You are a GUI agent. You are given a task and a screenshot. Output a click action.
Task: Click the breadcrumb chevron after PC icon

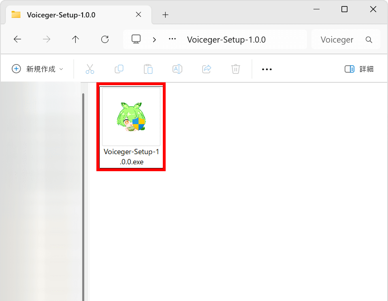(x=154, y=39)
